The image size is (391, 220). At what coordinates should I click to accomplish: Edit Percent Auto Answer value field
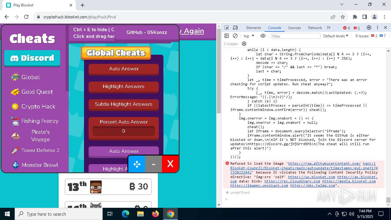[124, 131]
